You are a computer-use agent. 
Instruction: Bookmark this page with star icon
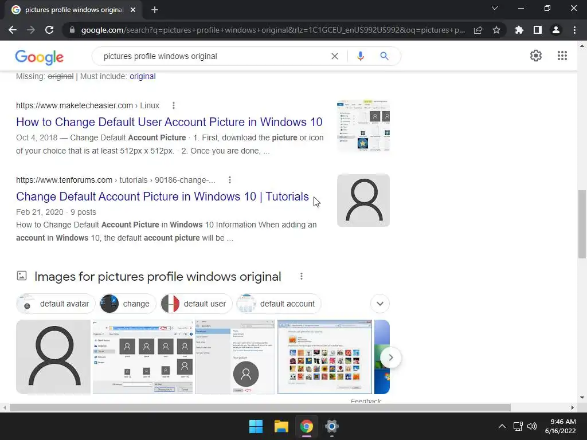point(496,30)
